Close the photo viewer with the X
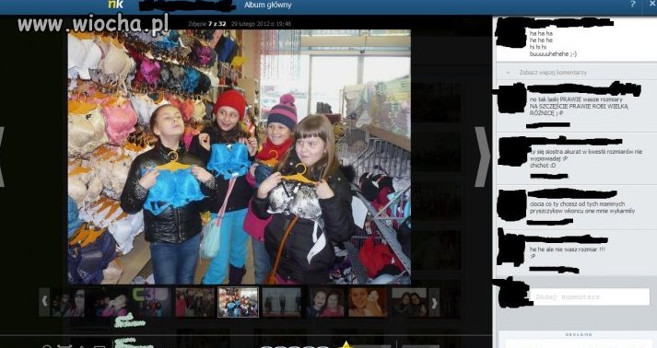This screenshot has width=657, height=348. [x=652, y=4]
